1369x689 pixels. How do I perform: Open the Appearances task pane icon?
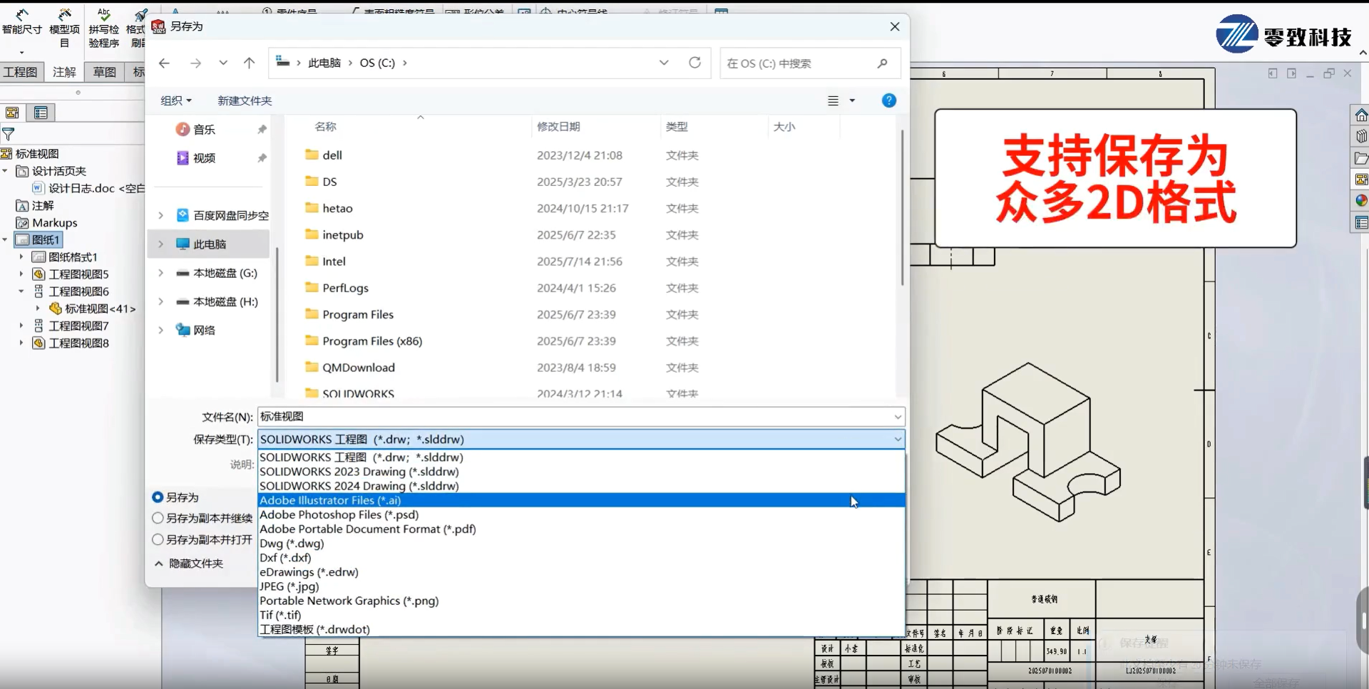(1360, 201)
